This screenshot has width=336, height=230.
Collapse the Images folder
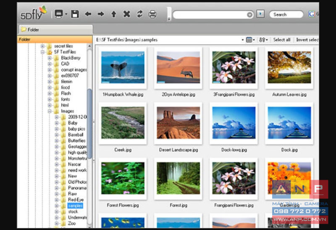click(50, 111)
